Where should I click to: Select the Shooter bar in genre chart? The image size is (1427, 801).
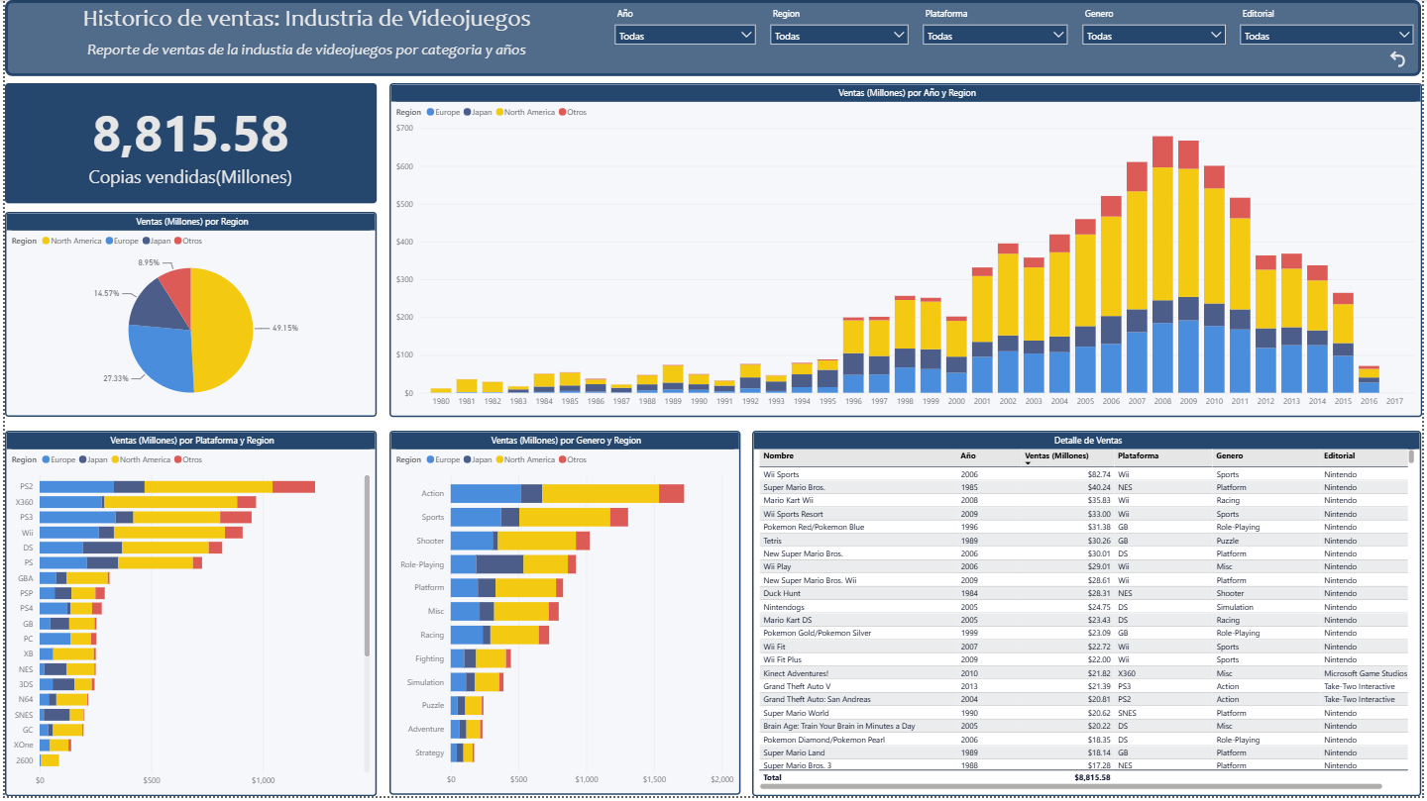pos(519,541)
